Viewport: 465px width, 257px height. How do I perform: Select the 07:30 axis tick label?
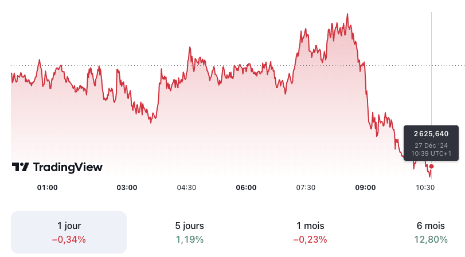306,187
